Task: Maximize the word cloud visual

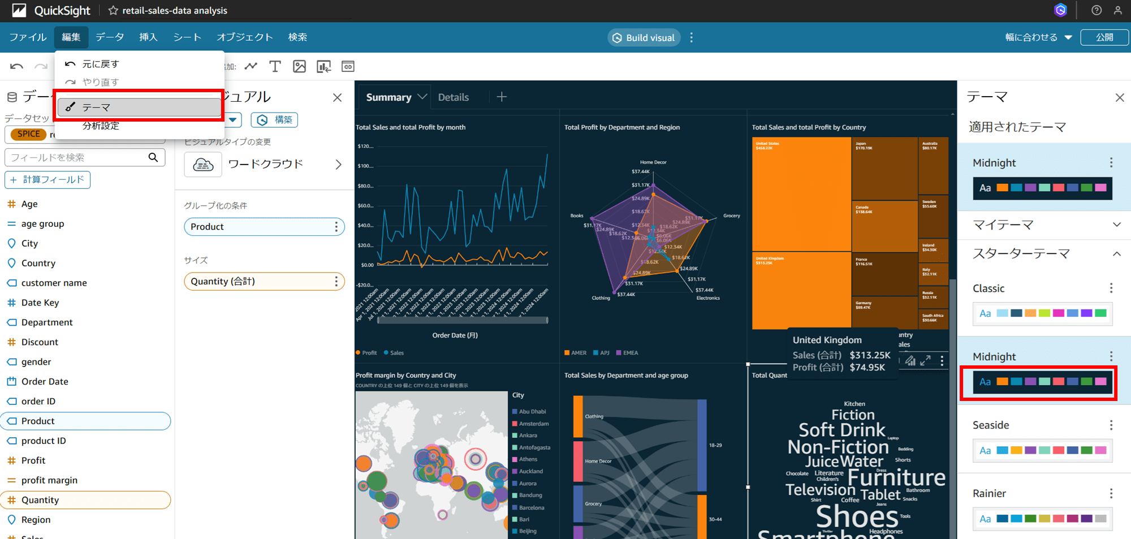Action: coord(926,360)
